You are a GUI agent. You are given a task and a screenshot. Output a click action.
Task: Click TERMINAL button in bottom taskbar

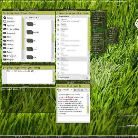pos(60,137)
